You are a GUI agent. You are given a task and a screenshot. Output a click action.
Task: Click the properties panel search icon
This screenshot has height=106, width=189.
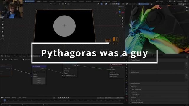click(153, 55)
